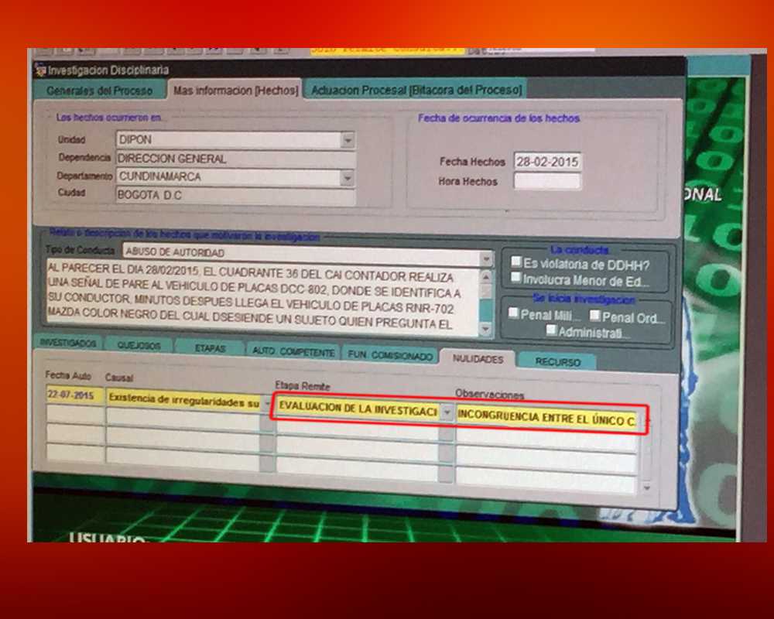Select the RECURSO sub-tab
This screenshot has width=774, height=619.
557,361
